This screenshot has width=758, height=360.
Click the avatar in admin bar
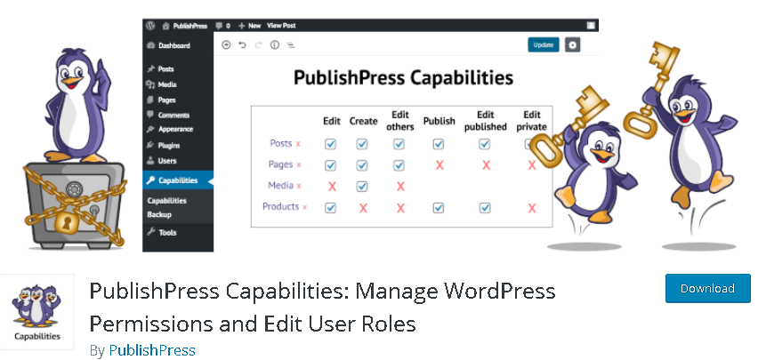click(x=591, y=26)
